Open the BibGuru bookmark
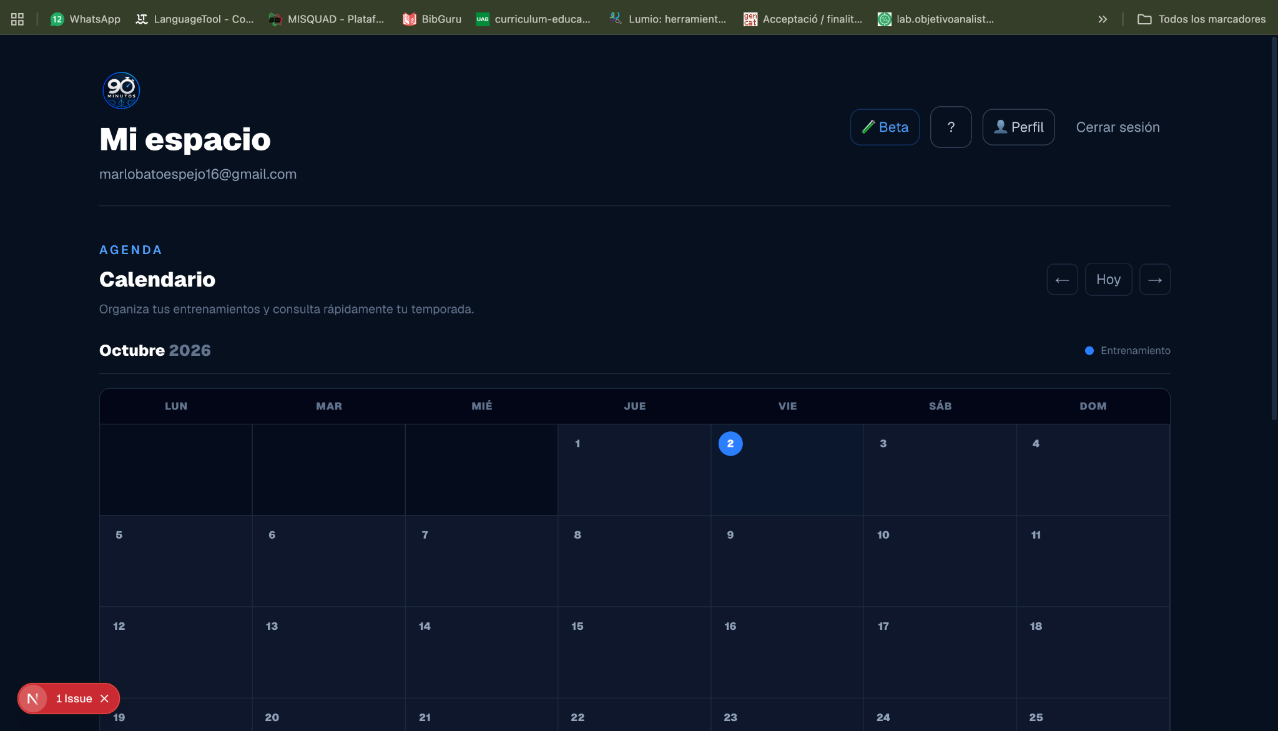This screenshot has height=731, width=1278. [x=432, y=19]
